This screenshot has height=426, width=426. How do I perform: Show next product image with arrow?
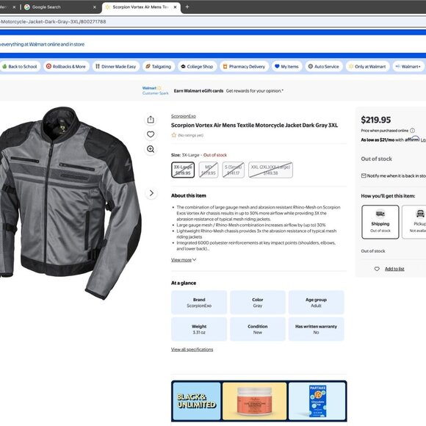(x=151, y=193)
